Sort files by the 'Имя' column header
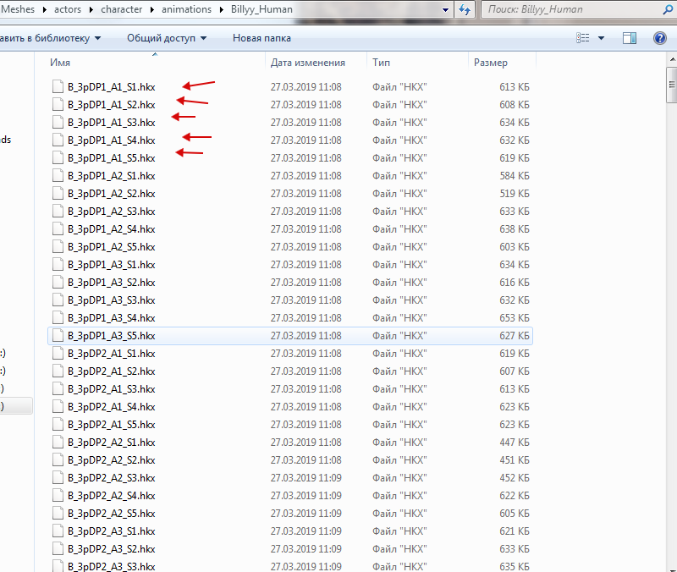This screenshot has width=677, height=572. 60,63
